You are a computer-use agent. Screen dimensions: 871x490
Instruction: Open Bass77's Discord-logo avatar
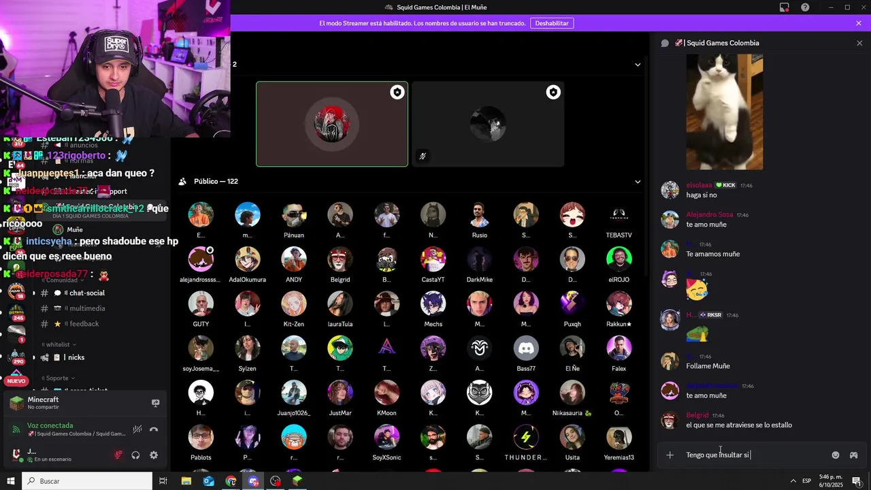pyautogui.click(x=526, y=348)
